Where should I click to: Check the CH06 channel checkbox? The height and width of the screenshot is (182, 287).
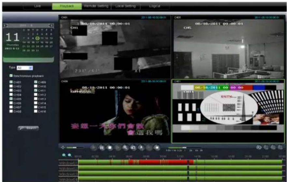(11, 103)
